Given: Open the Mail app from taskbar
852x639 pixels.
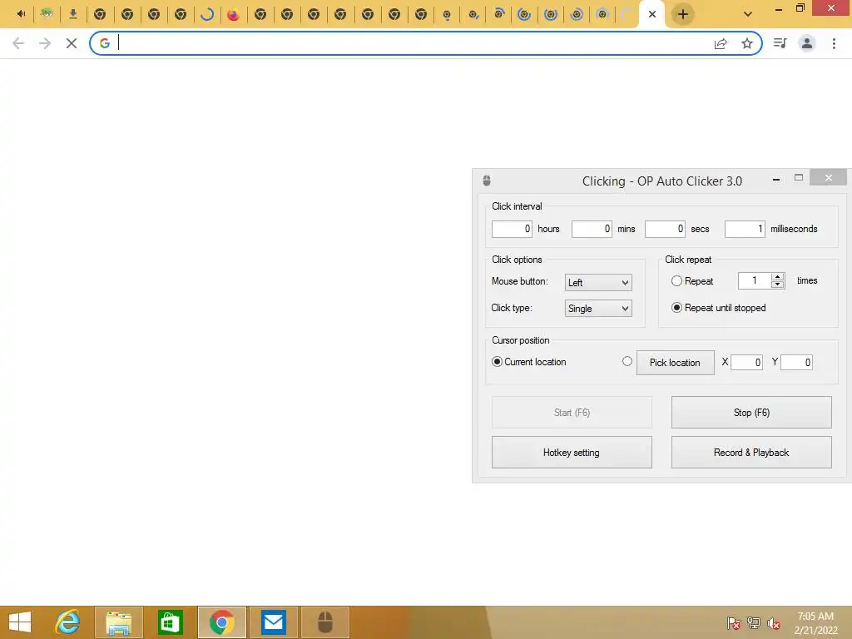Looking at the screenshot, I should [273, 622].
